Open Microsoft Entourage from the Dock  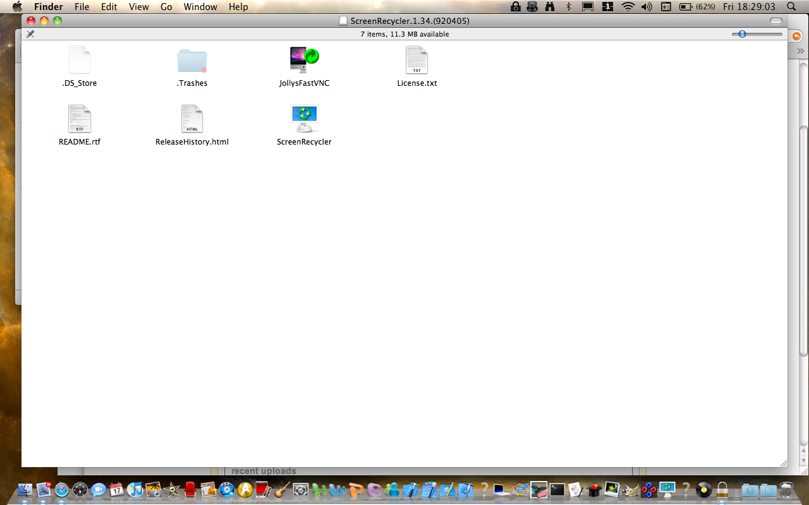pyautogui.click(x=374, y=489)
